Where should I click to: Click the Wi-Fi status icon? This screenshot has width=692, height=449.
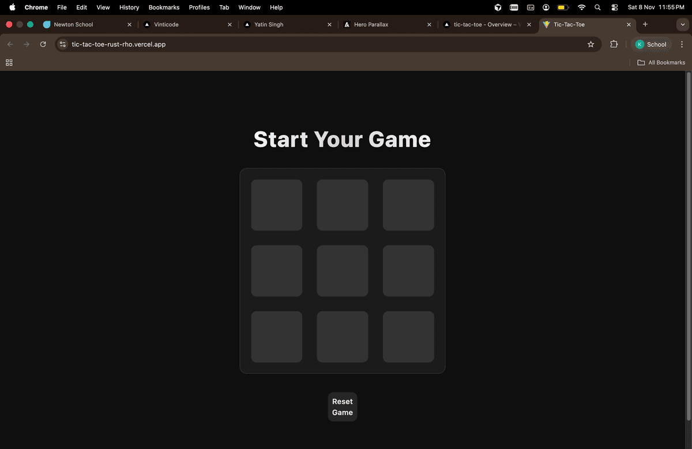click(581, 7)
